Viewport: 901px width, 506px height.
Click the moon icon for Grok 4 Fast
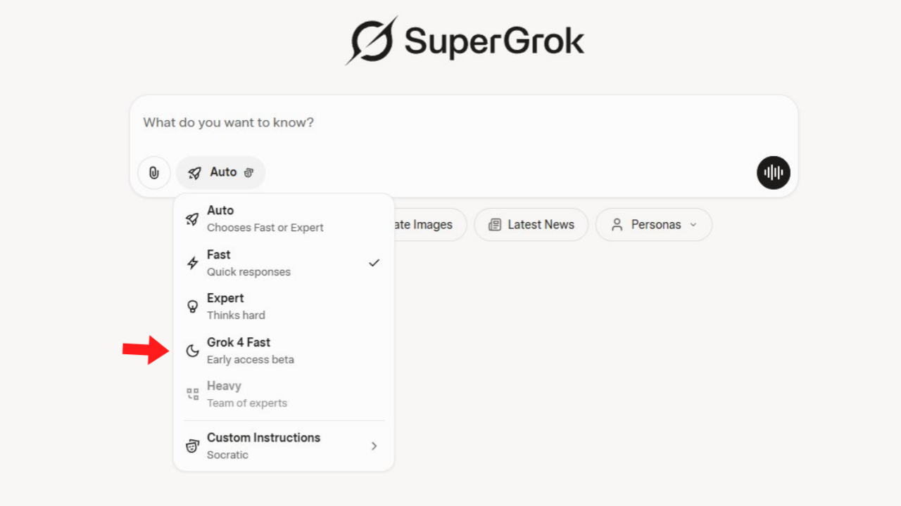tap(192, 351)
